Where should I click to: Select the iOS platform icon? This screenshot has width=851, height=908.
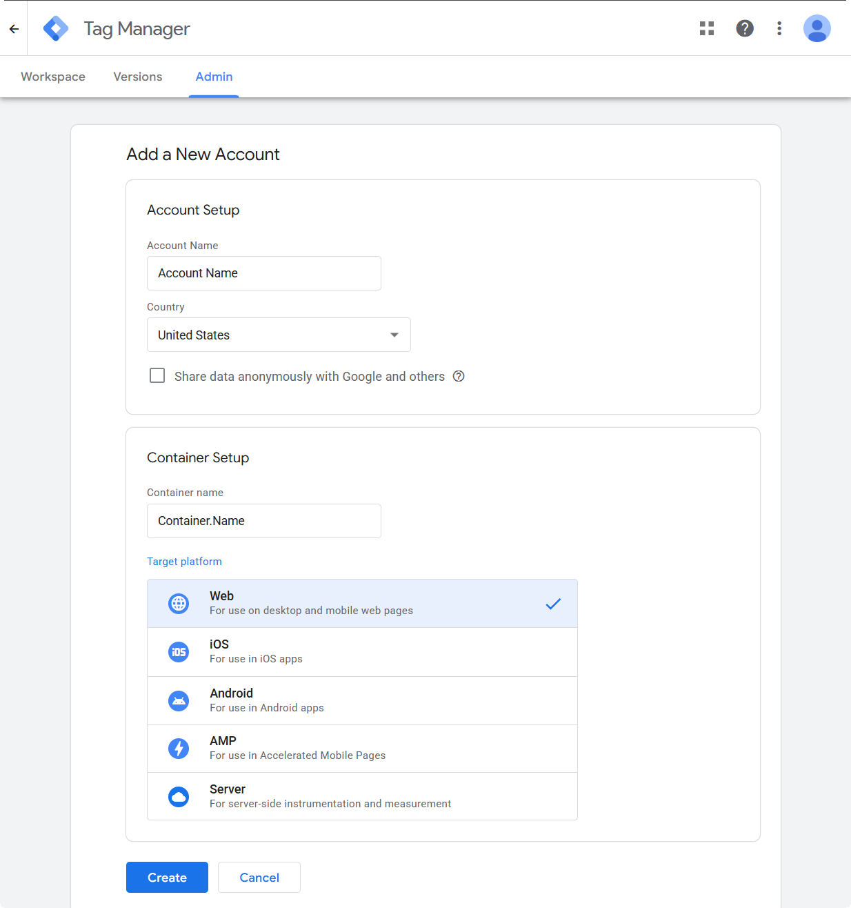pyautogui.click(x=179, y=652)
